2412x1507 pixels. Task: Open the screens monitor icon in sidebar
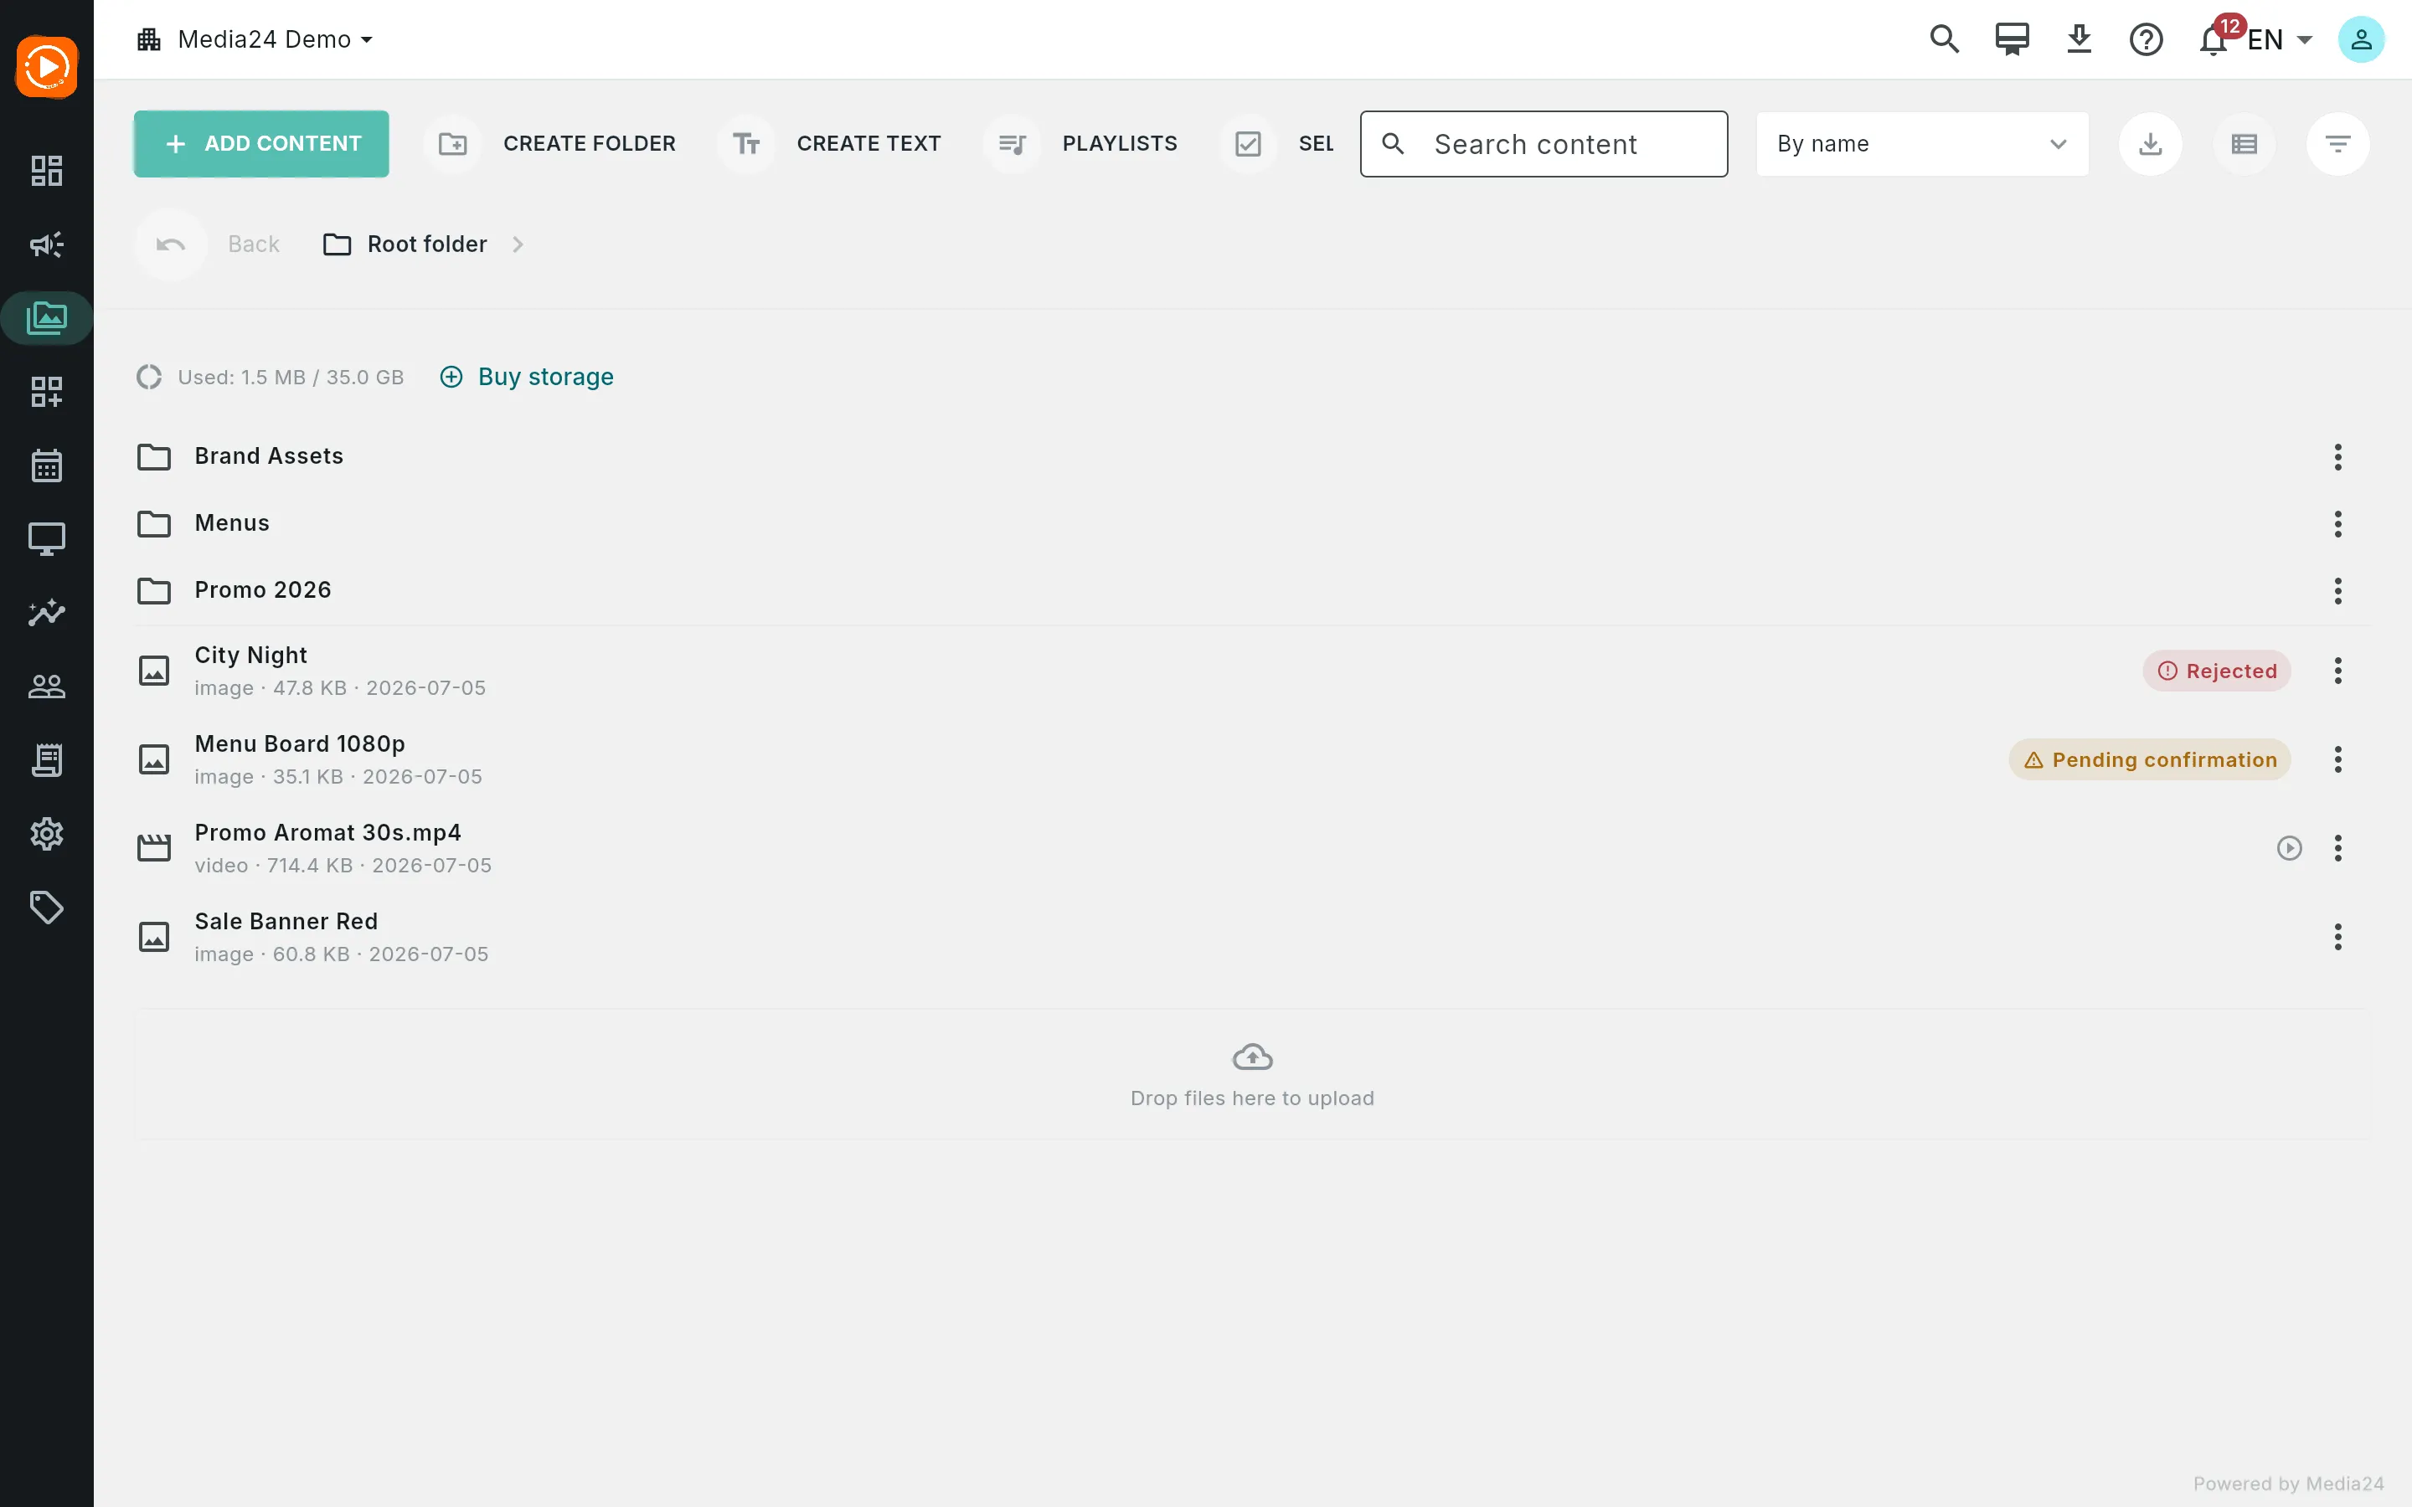tap(47, 539)
